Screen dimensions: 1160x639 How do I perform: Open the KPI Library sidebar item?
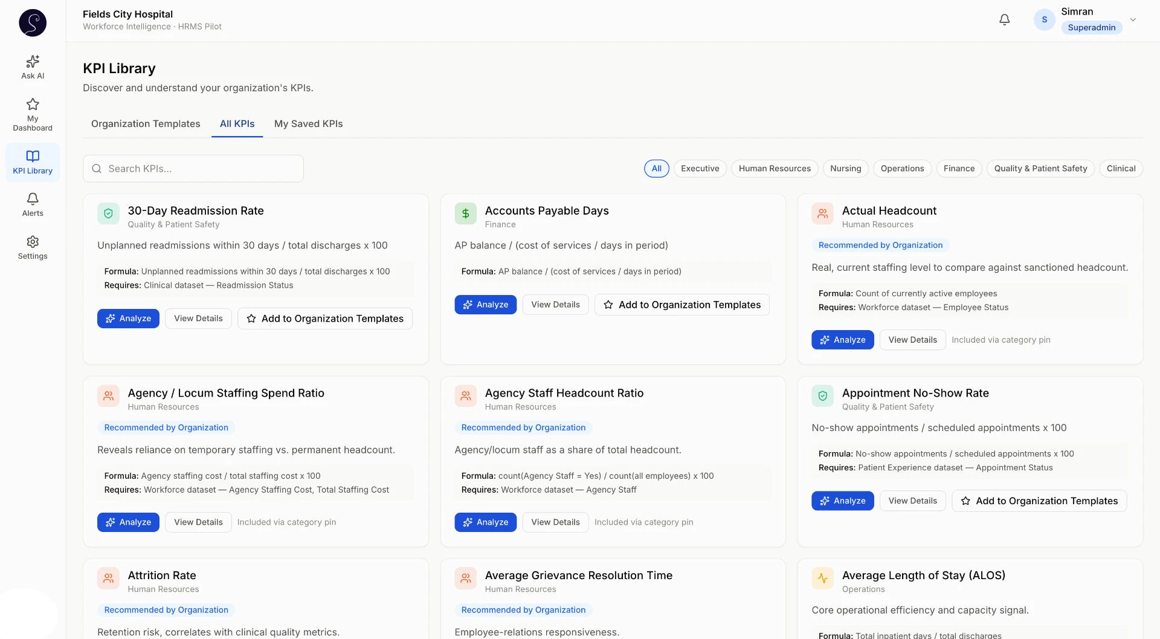(x=33, y=162)
